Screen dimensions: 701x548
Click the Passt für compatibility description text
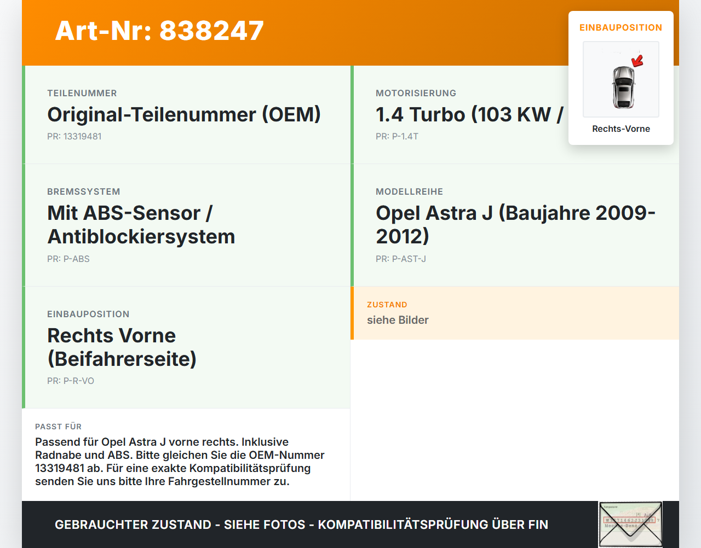pyautogui.click(x=180, y=462)
